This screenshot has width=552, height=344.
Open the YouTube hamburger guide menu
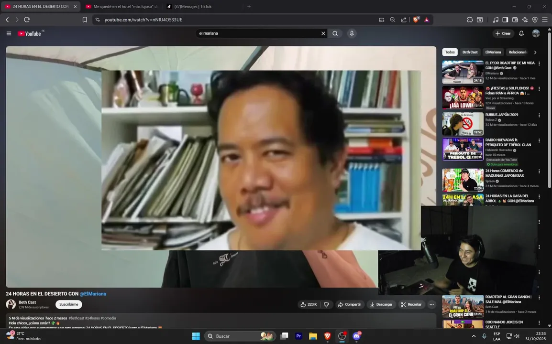(9, 33)
